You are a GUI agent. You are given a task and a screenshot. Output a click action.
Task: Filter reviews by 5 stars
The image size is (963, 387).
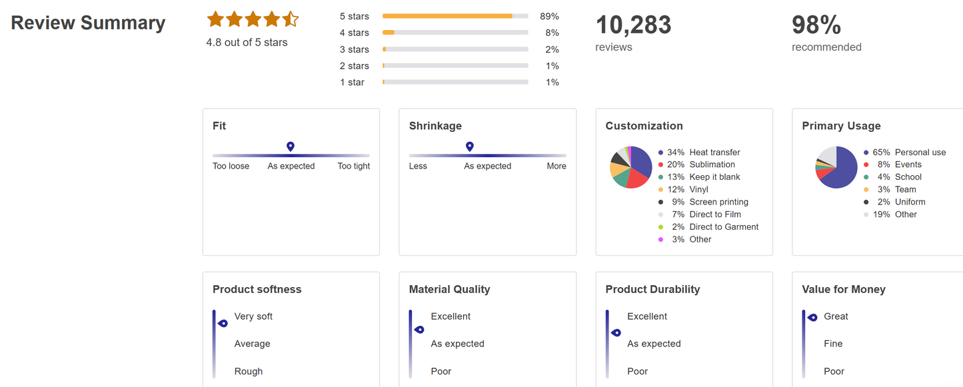354,16
